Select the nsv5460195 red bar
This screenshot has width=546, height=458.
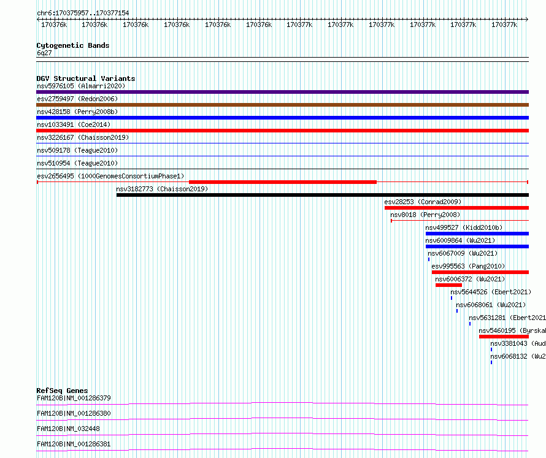click(504, 337)
